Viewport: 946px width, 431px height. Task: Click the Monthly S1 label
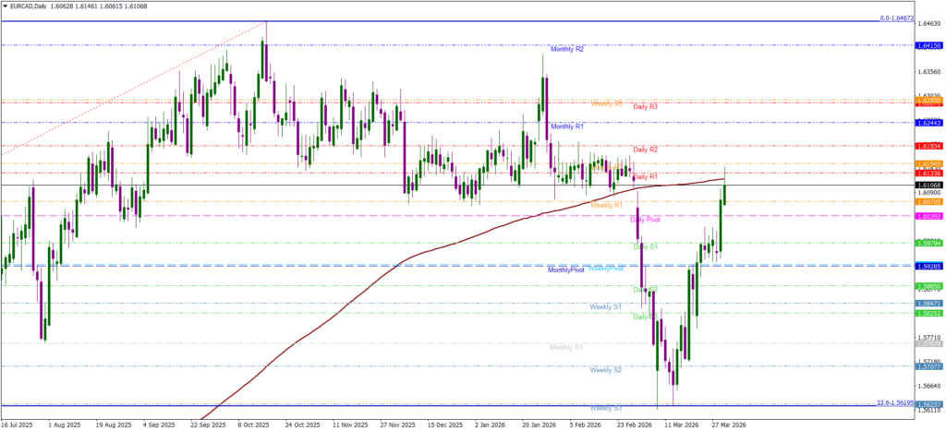click(565, 348)
